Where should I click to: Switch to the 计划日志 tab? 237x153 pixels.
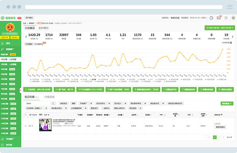click(x=49, y=97)
